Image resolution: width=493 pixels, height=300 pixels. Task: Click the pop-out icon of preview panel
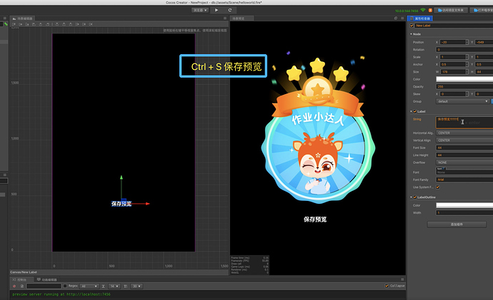tap(396, 19)
